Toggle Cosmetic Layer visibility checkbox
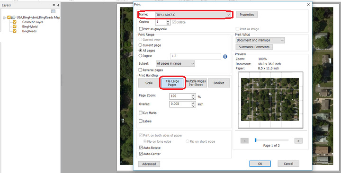The image size is (341, 173). [x=15, y=22]
